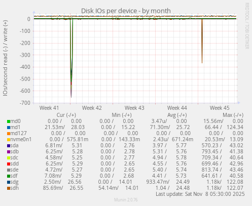Click the sdd red legend swatch
The width and height of the screenshot is (252, 206).
(x=9, y=164)
